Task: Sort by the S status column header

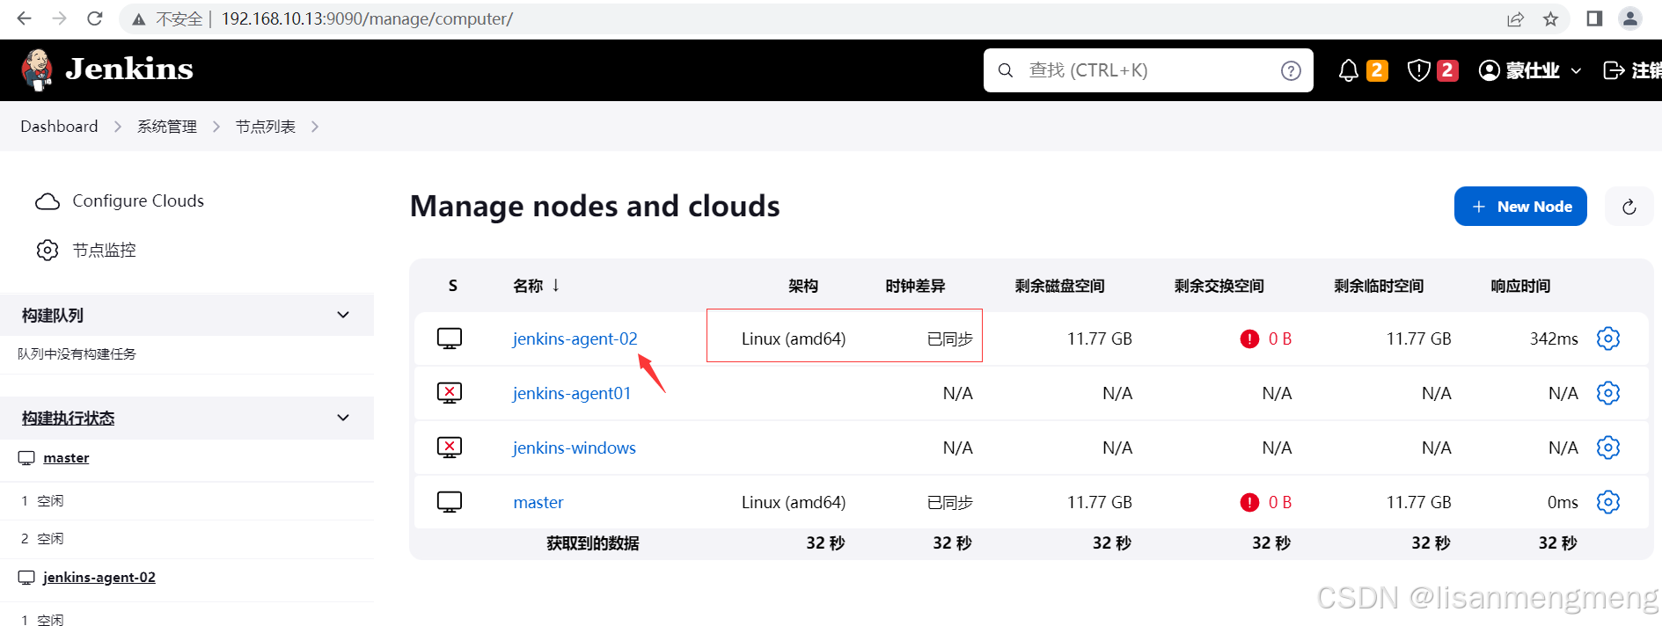Action: coord(453,286)
